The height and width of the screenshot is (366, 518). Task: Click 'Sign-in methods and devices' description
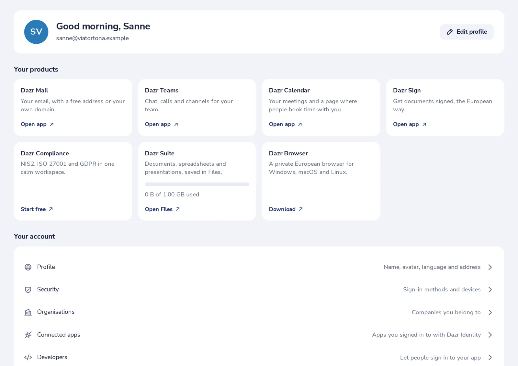click(442, 290)
